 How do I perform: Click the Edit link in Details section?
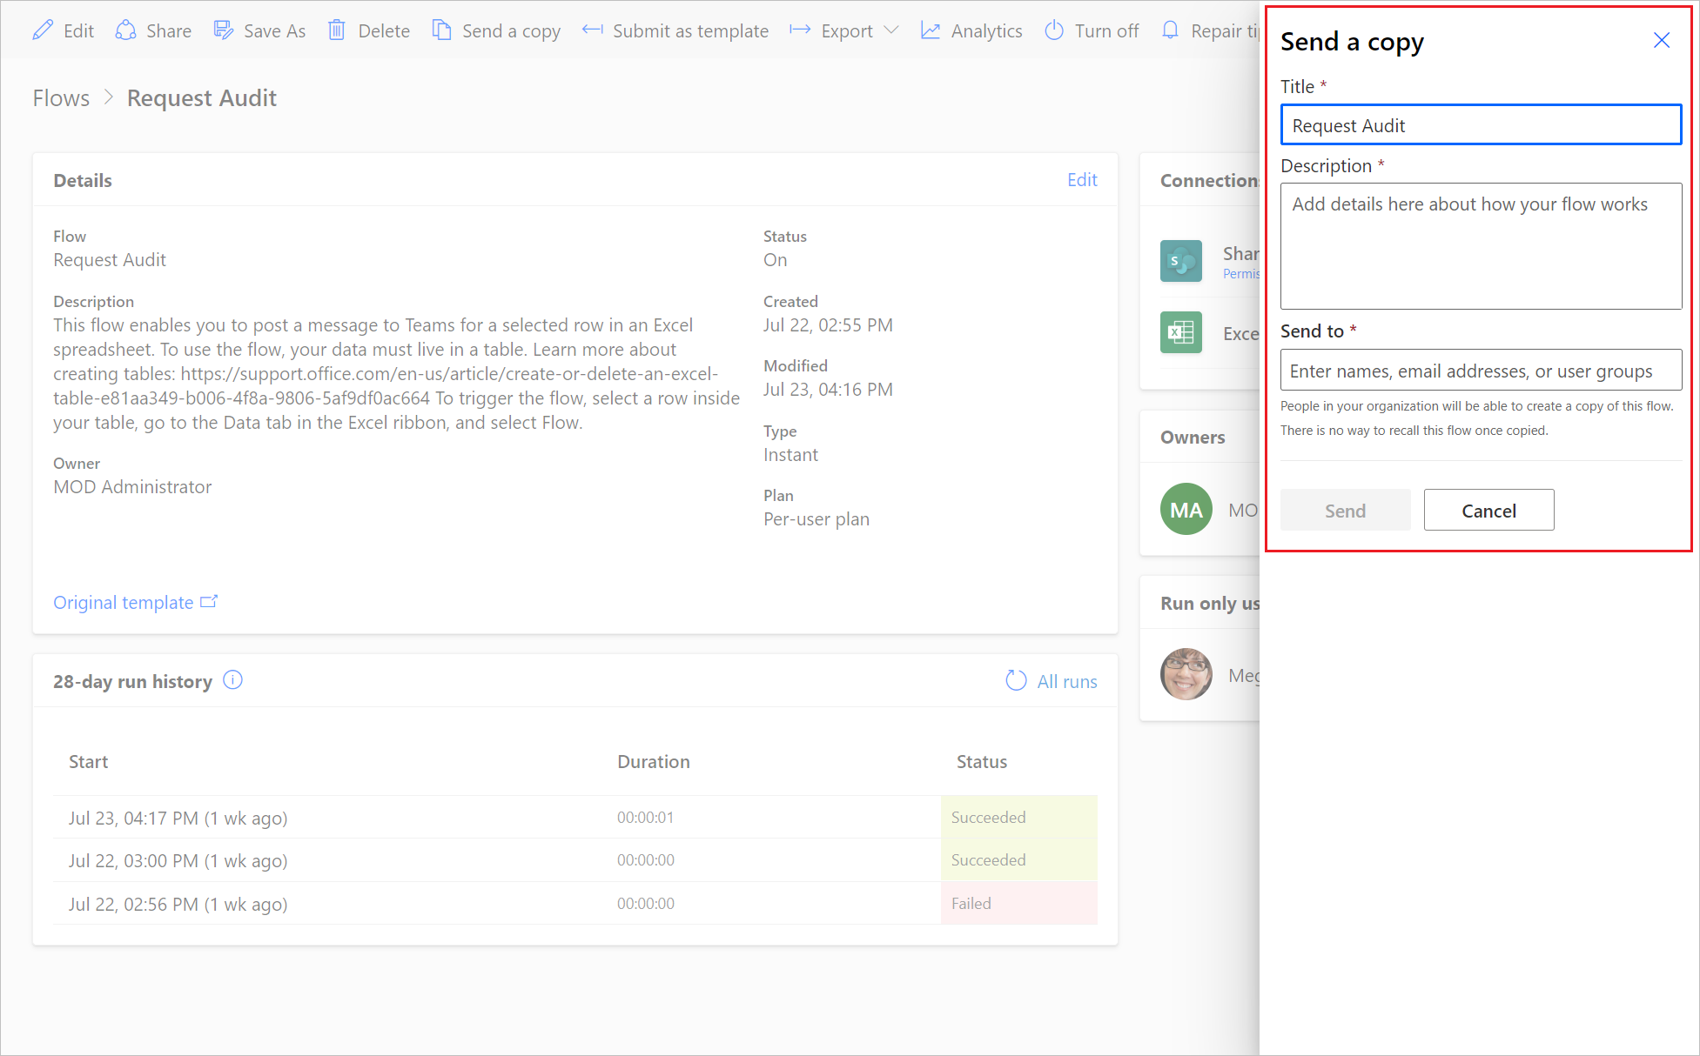[1080, 180]
